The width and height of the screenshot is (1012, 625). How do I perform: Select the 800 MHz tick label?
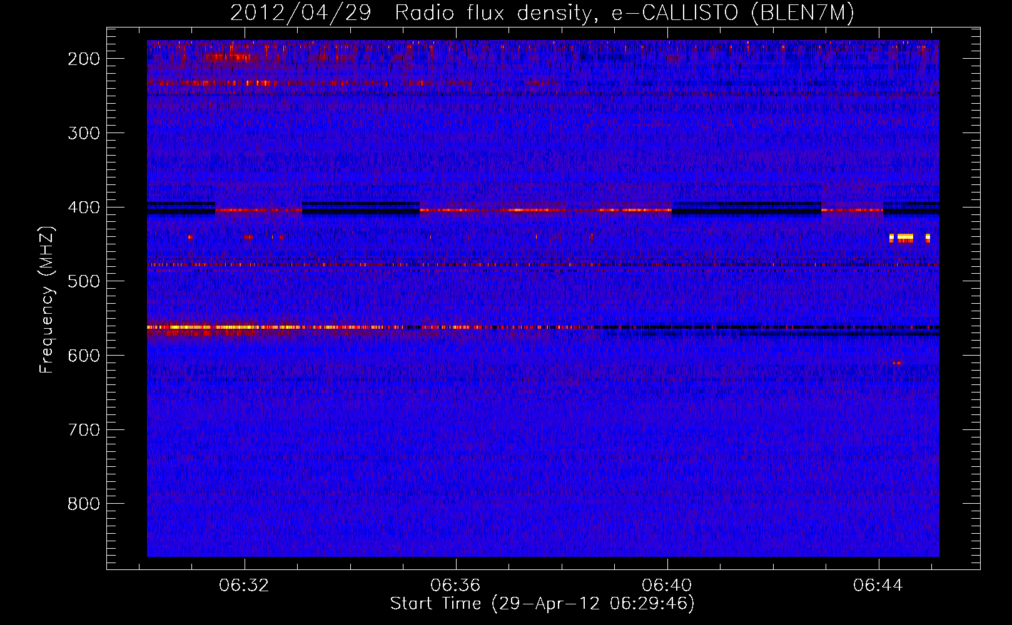pyautogui.click(x=84, y=504)
